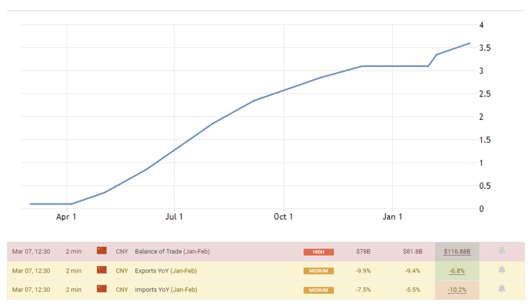The width and height of the screenshot is (532, 308).
Task: Expand the Imports YoY (Jan-Feb) event row
Action: pos(166,290)
